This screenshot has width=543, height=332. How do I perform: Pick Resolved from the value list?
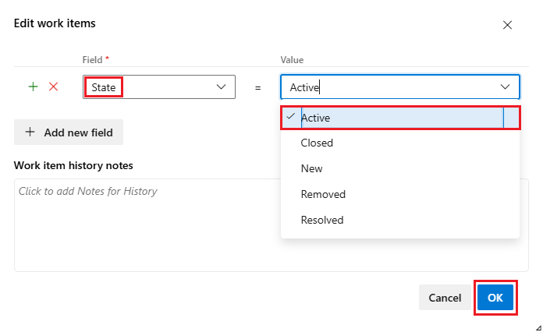400,220
